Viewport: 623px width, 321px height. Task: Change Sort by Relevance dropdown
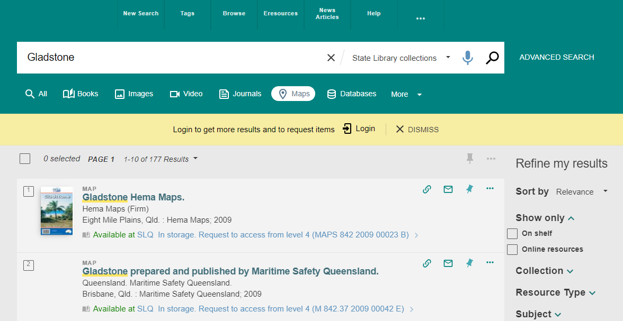click(582, 191)
